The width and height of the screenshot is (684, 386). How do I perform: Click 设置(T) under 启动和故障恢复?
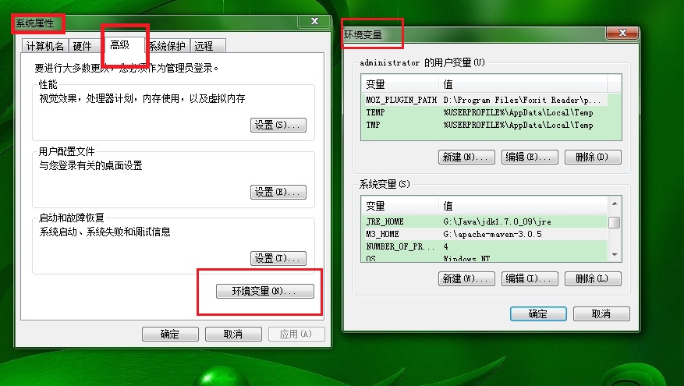coord(278,258)
